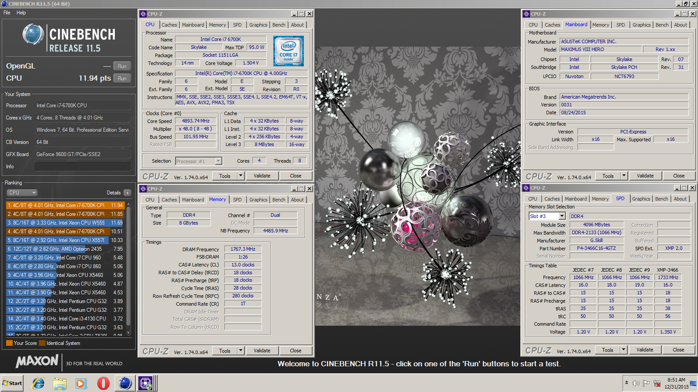The width and height of the screenshot is (698, 392).
Task: Run the CPU benchmark
Action: click(122, 78)
